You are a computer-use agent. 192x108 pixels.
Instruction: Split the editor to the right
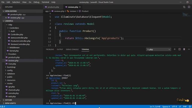[x=189, y=7]
